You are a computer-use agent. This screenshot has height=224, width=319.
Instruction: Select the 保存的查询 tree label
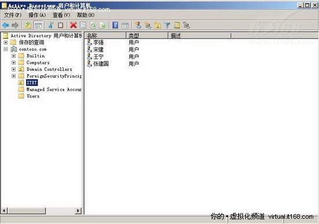coord(31,42)
